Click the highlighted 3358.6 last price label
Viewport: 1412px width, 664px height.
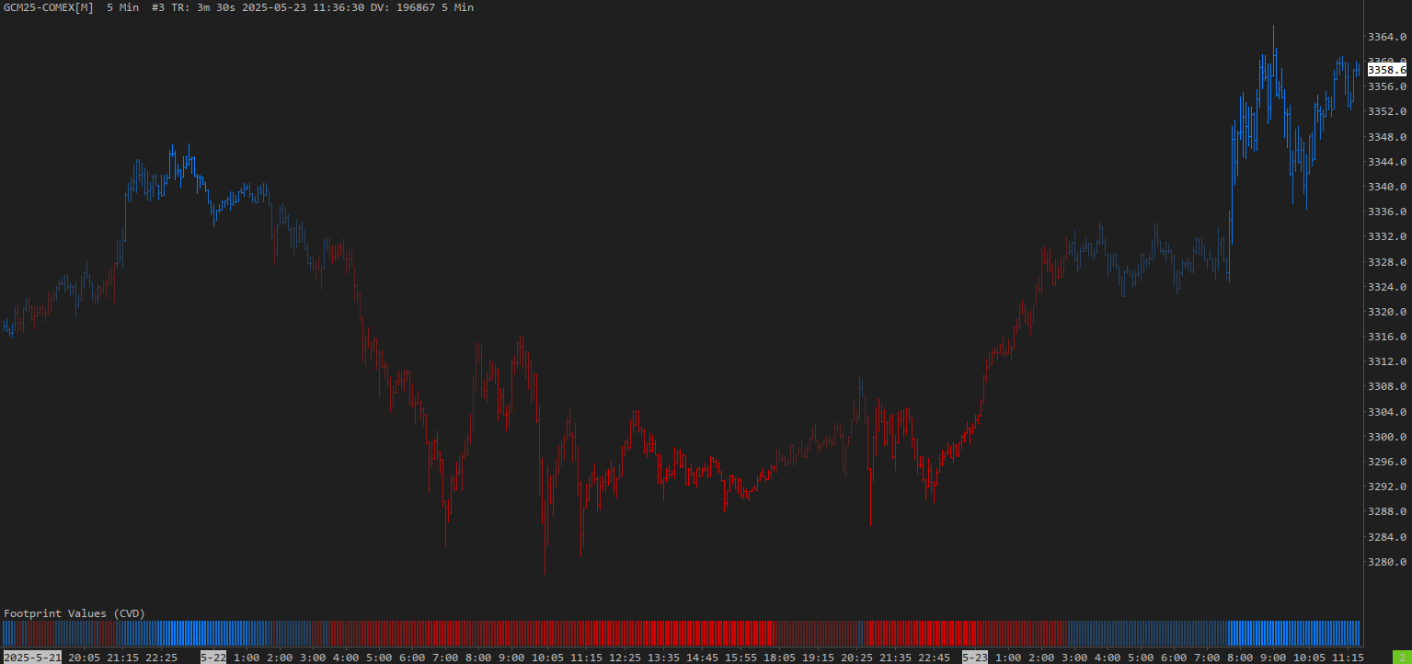click(1386, 70)
